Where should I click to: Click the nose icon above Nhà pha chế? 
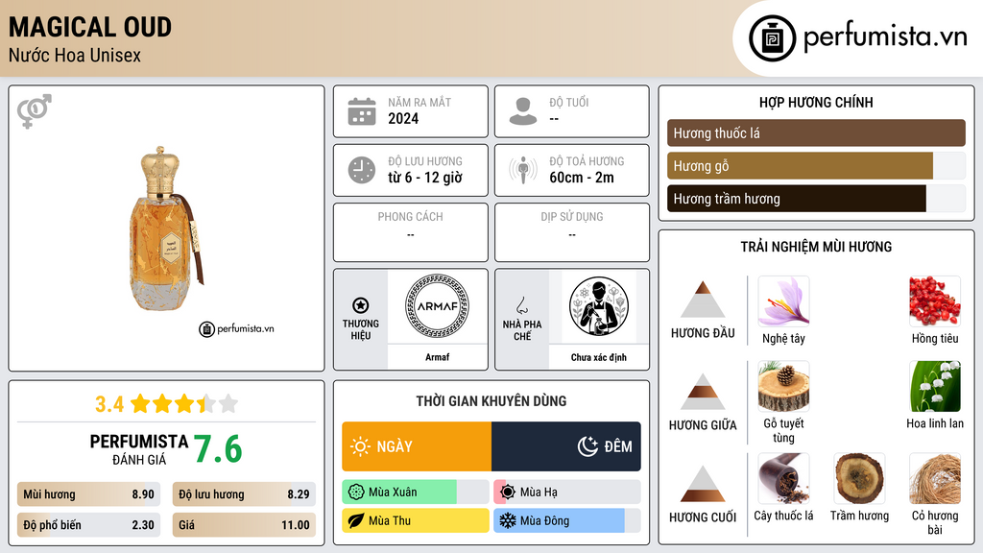(x=521, y=305)
